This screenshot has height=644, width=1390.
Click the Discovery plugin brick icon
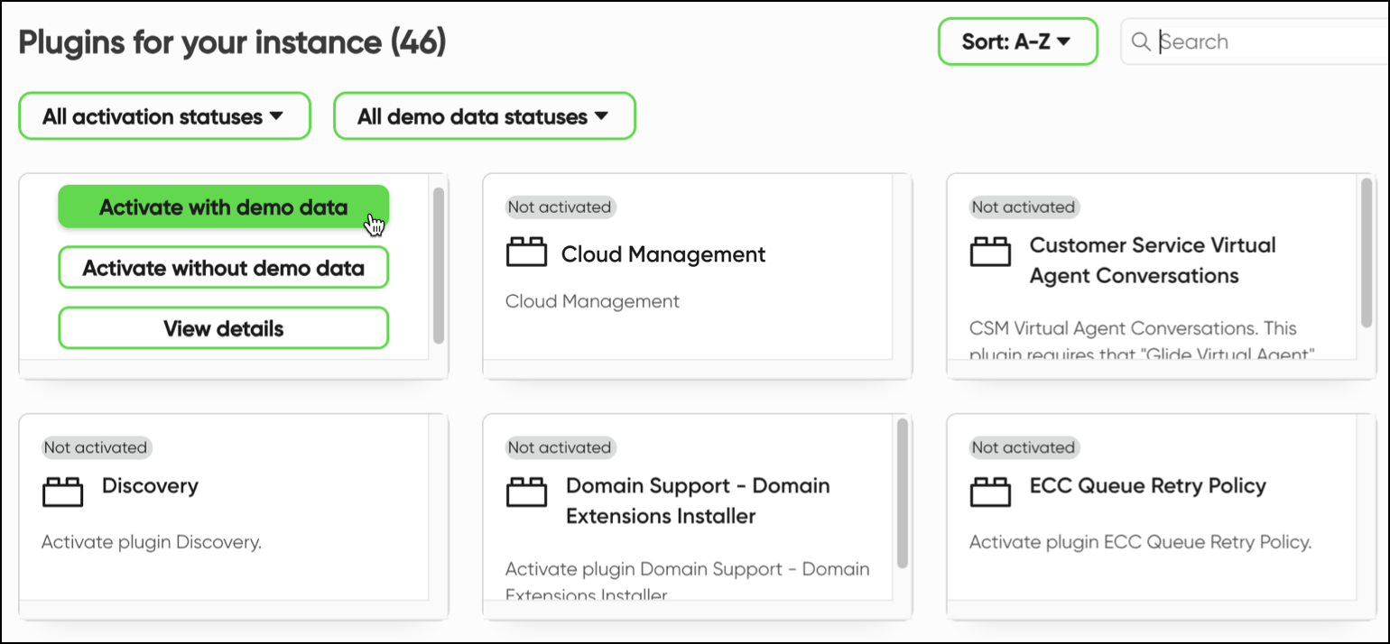tap(62, 492)
